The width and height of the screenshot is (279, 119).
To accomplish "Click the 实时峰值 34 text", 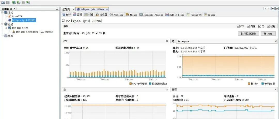I will pyautogui.click(x=181, y=100).
